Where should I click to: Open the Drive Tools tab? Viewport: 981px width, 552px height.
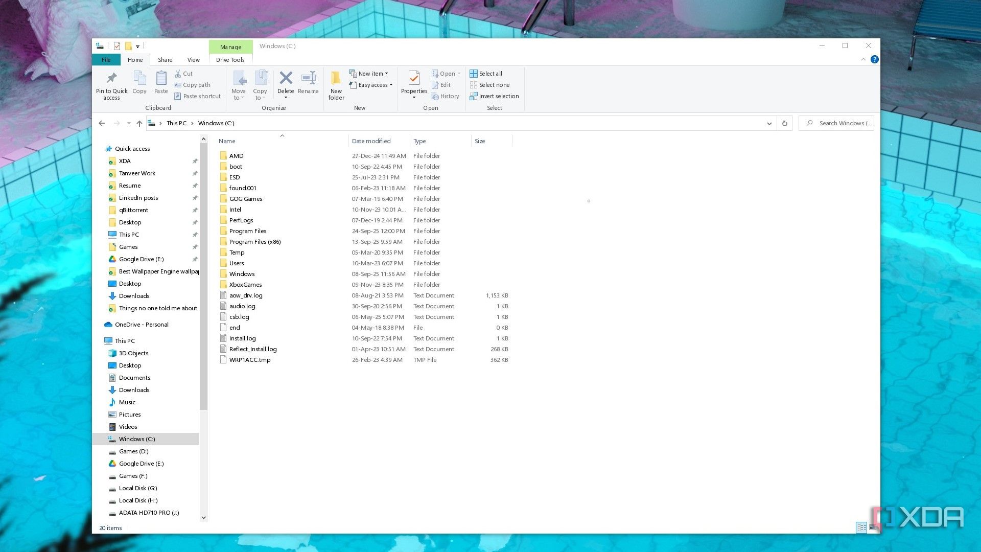(x=230, y=60)
